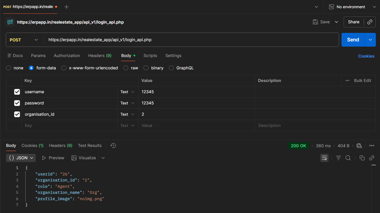Click the copy link icon beside Share
Viewport: 380px width, 213px height.
pyautogui.click(x=370, y=22)
